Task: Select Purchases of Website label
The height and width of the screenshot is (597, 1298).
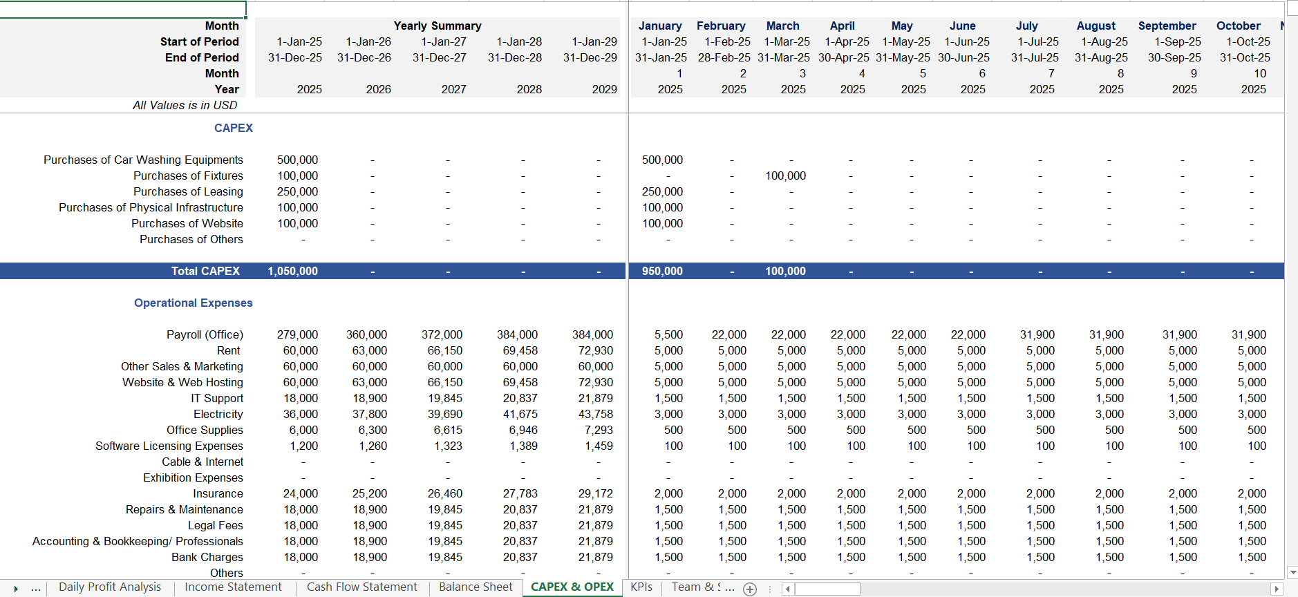Action: point(187,223)
